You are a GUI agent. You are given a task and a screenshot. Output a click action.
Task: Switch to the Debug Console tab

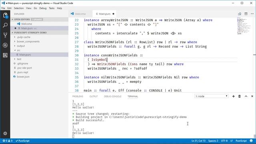click(x=113, y=96)
